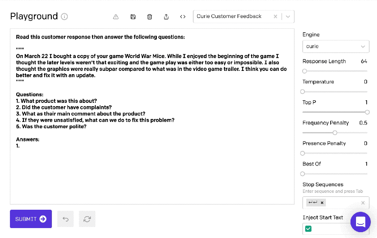377x238 pixels.
Task: Click the Playground info icon
Action: [x=64, y=17]
